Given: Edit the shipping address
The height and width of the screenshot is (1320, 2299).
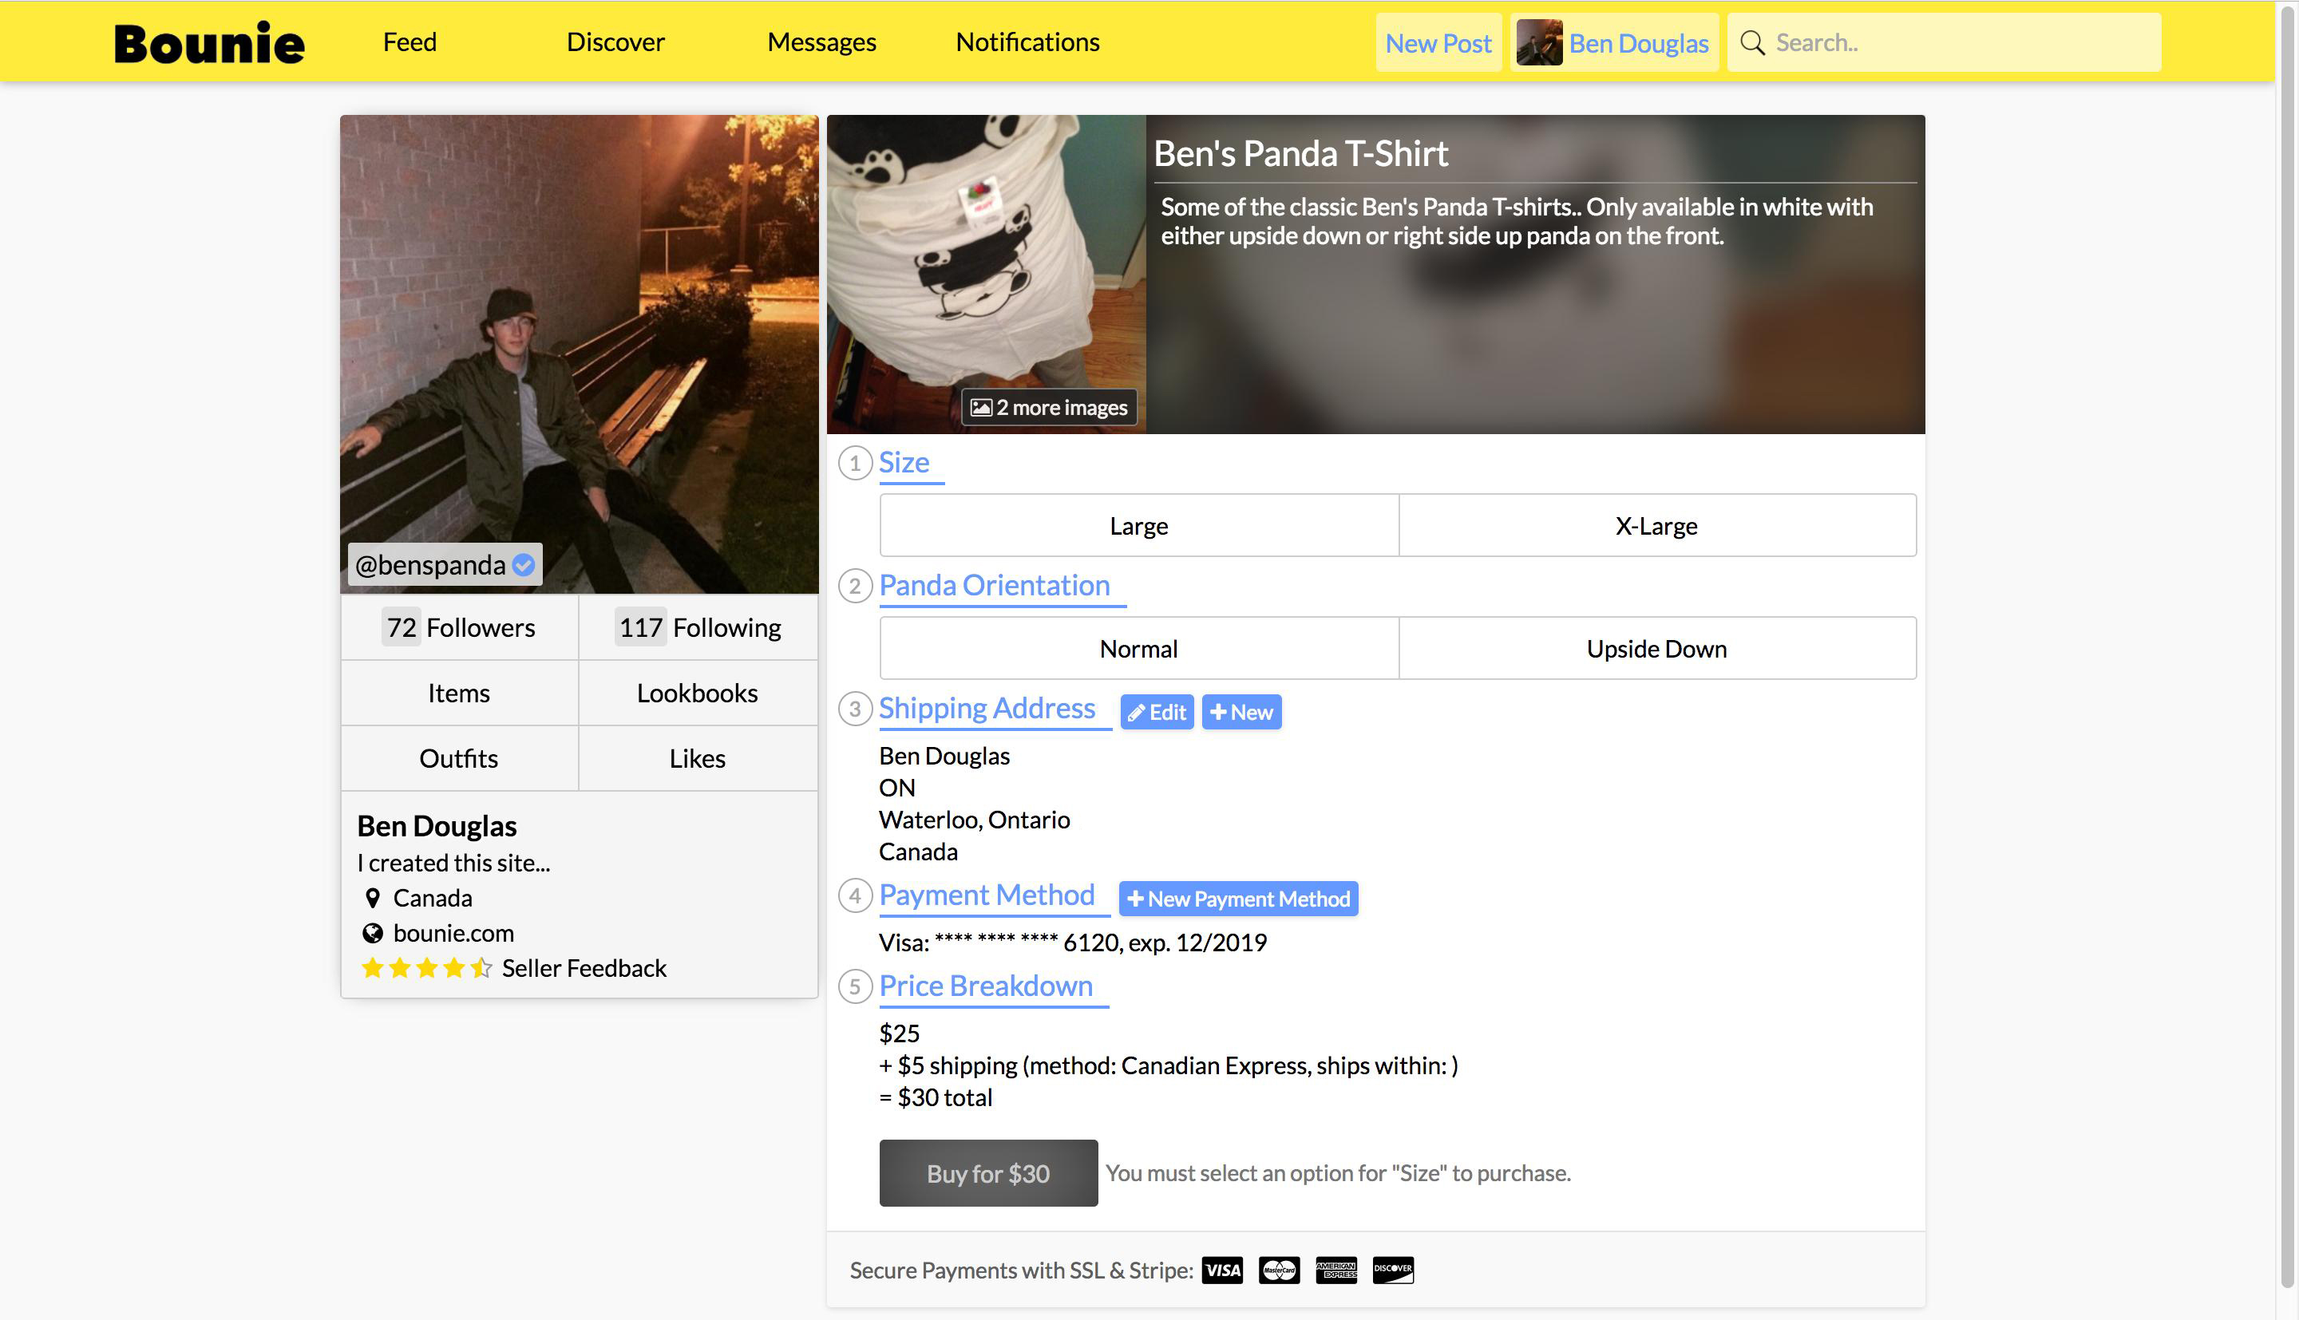Looking at the screenshot, I should (1157, 712).
